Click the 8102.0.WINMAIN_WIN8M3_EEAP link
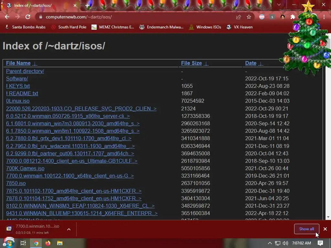Image resolution: width=331 pixels, height=248 pixels. (x=80, y=206)
